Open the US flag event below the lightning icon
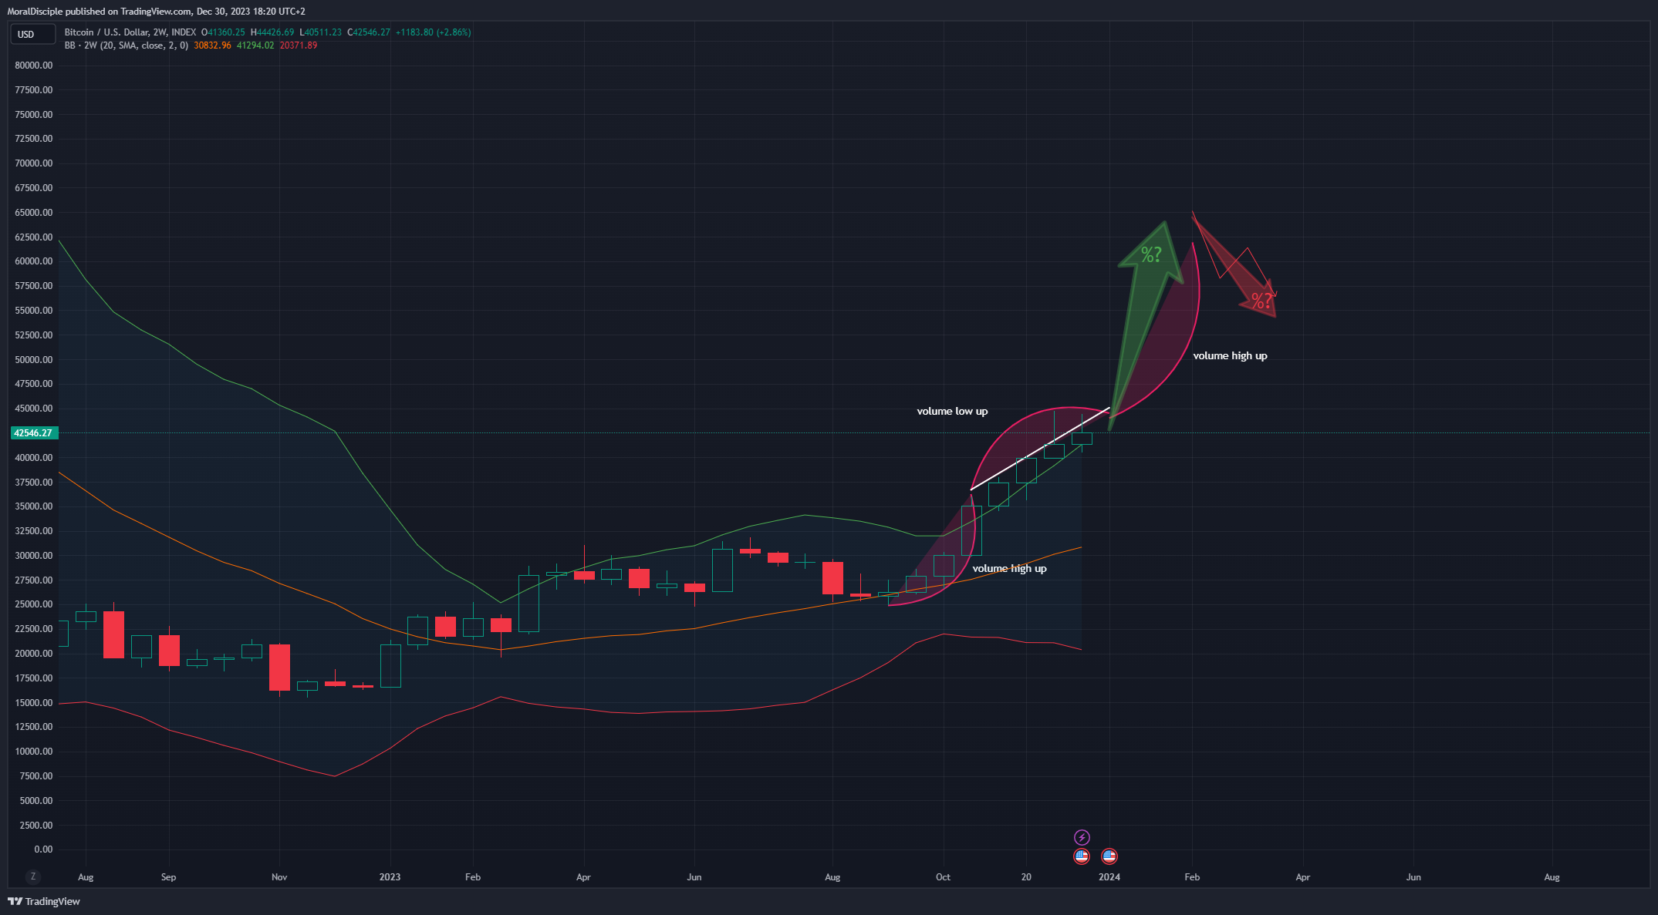This screenshot has height=915, width=1658. [1082, 856]
